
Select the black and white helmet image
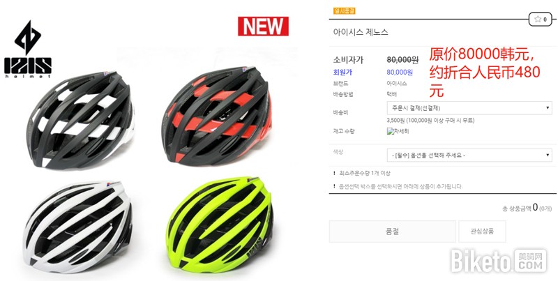[80, 120]
